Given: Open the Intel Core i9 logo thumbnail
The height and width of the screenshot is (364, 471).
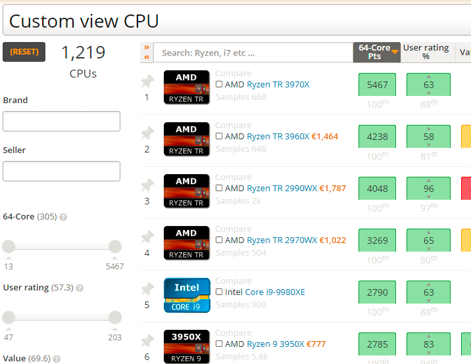Looking at the screenshot, I should tap(187, 295).
